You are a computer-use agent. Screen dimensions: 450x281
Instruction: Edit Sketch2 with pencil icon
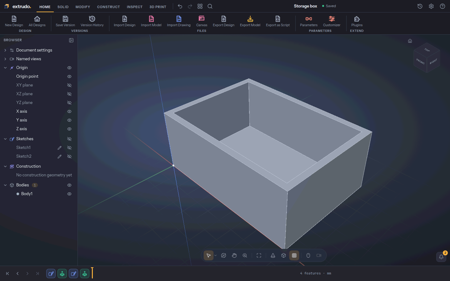[x=59, y=156]
